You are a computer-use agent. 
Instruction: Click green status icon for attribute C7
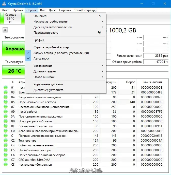click(x=6, y=160)
